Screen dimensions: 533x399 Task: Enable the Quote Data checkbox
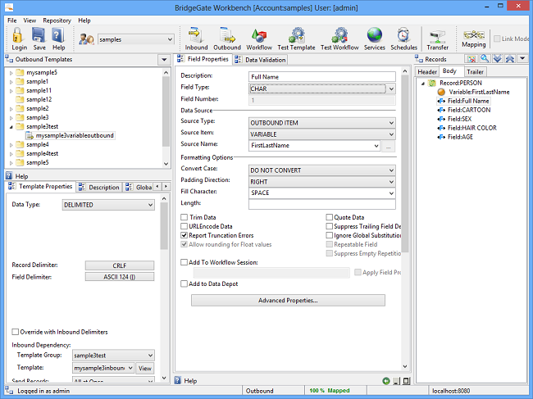pos(329,217)
